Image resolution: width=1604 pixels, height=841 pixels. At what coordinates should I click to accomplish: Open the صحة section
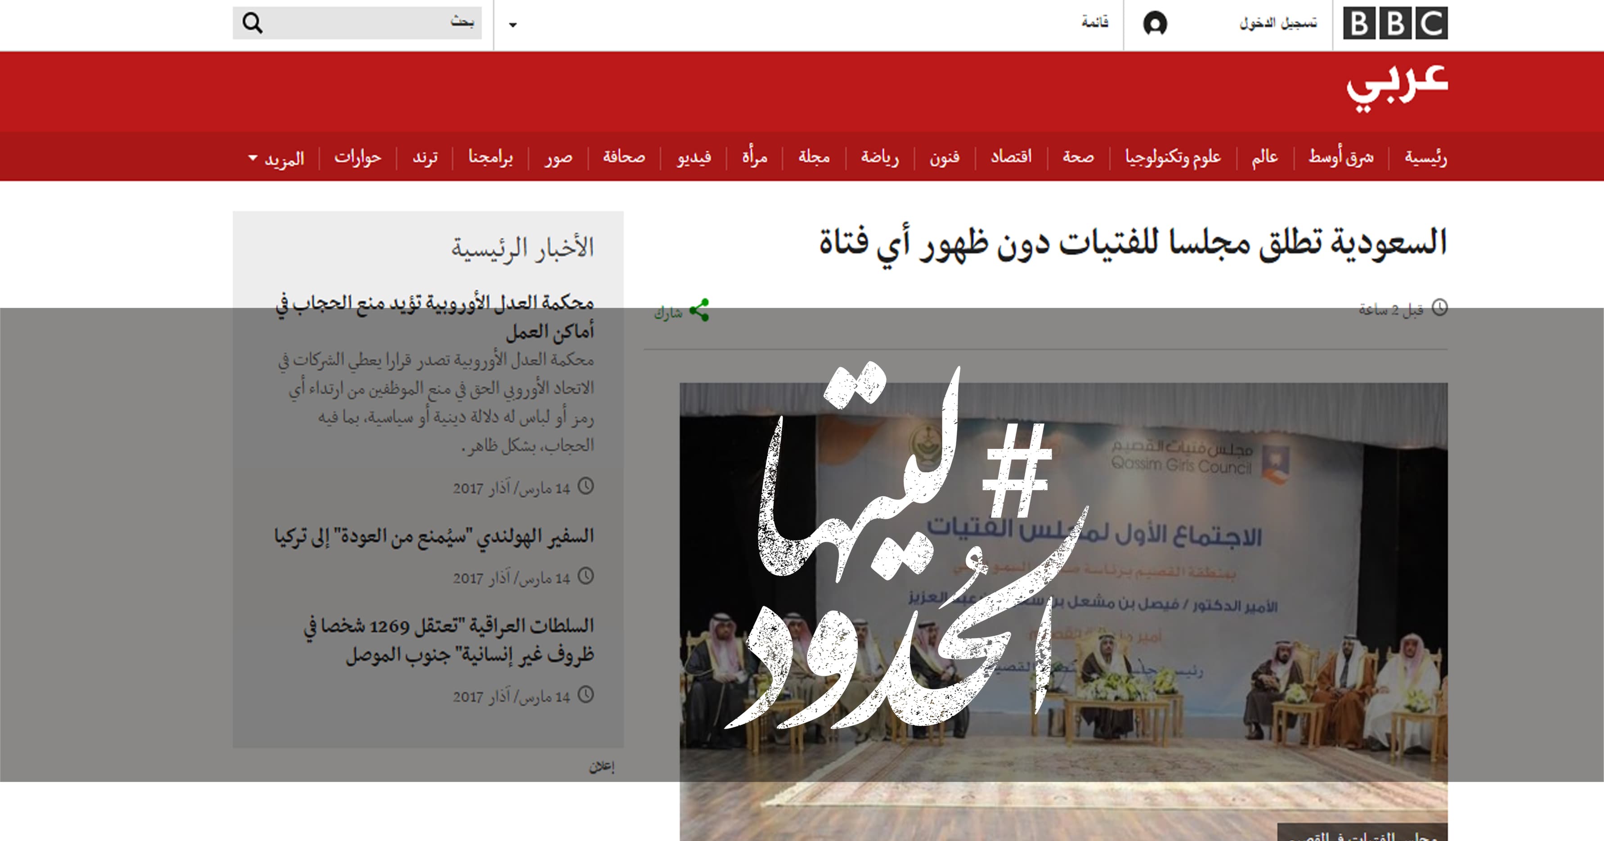click(x=1079, y=157)
